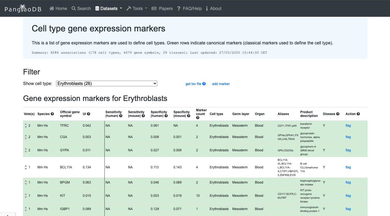Flag the GYPA marker row
390x216 pixels.
(x=348, y=150)
